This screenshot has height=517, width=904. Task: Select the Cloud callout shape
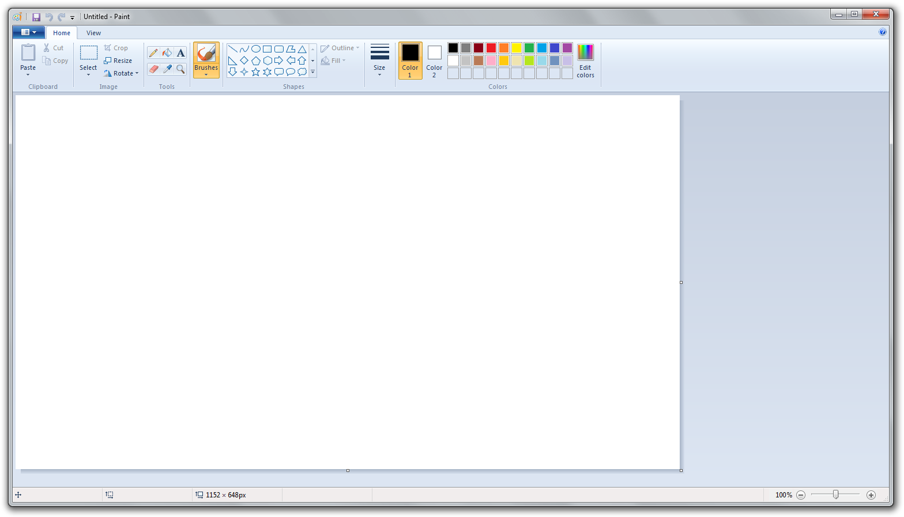pos(302,72)
